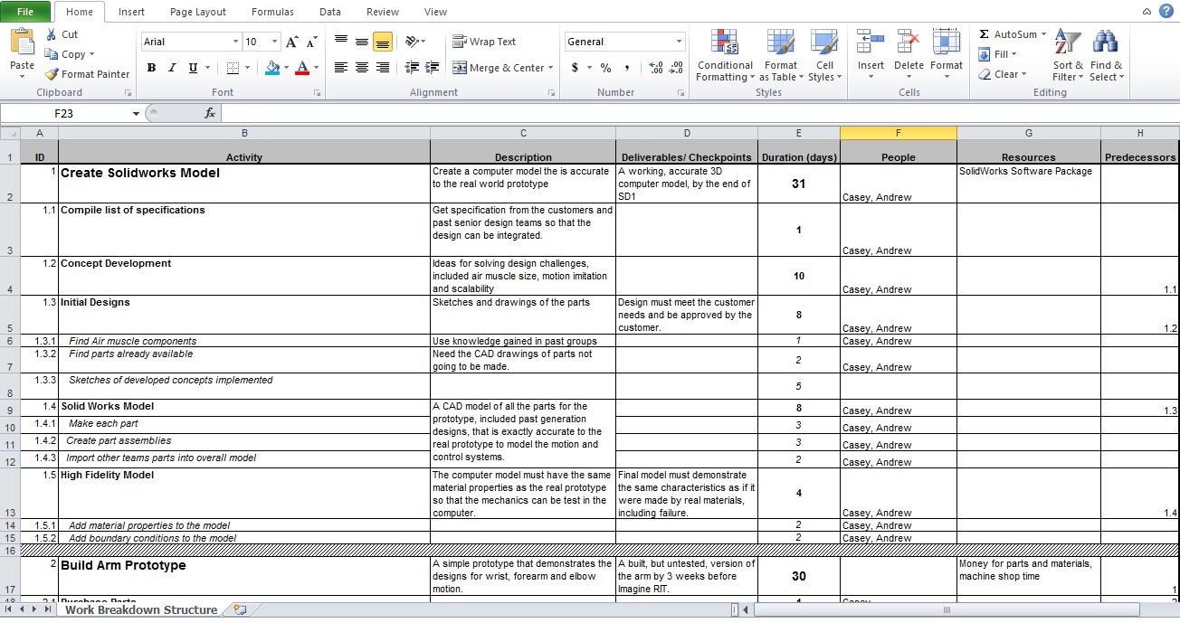Apply Comma Style
This screenshot has width=1180, height=623.
coord(626,68)
